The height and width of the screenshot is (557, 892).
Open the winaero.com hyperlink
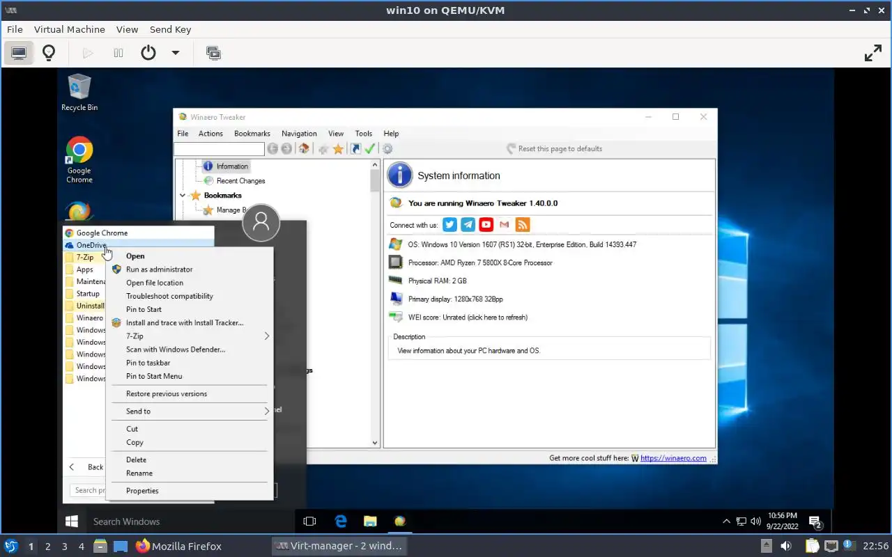click(x=673, y=458)
